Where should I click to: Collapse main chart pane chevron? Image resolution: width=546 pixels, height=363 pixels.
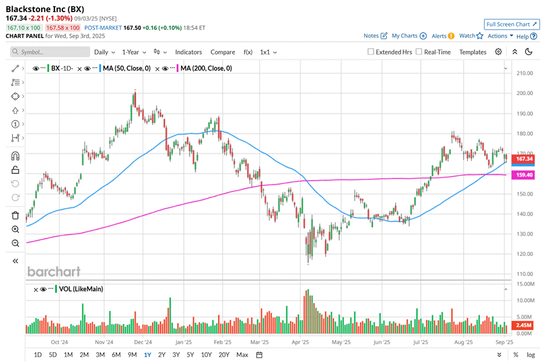coord(505,68)
